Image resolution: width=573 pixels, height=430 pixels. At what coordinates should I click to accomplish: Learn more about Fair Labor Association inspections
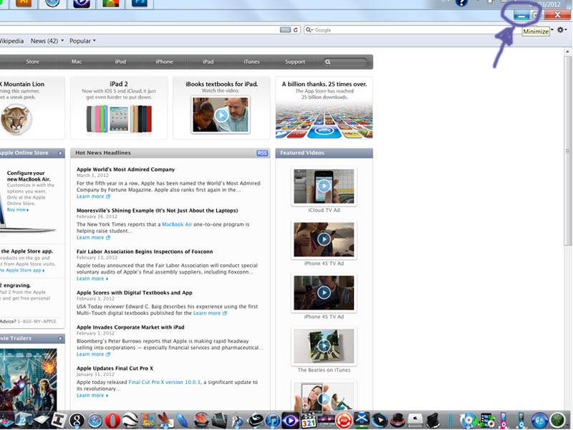(x=92, y=279)
